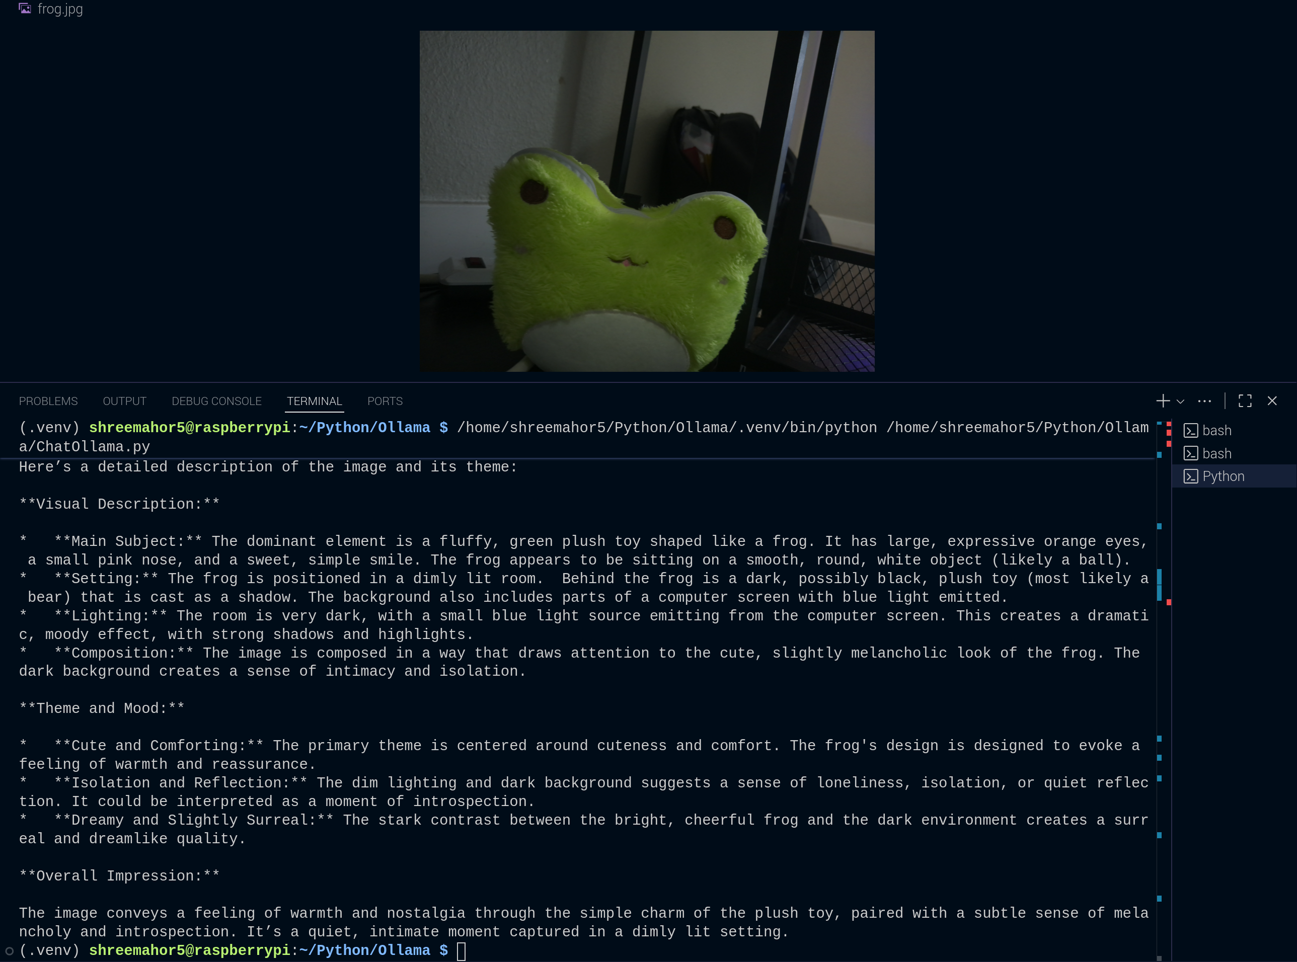The width and height of the screenshot is (1297, 962).
Task: Switch to the Output tab
Action: click(x=125, y=401)
